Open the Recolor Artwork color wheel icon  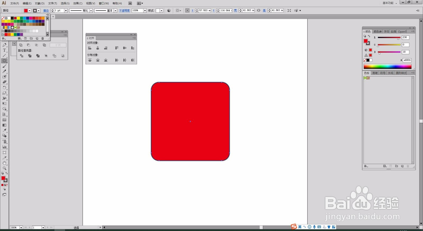(x=169, y=11)
